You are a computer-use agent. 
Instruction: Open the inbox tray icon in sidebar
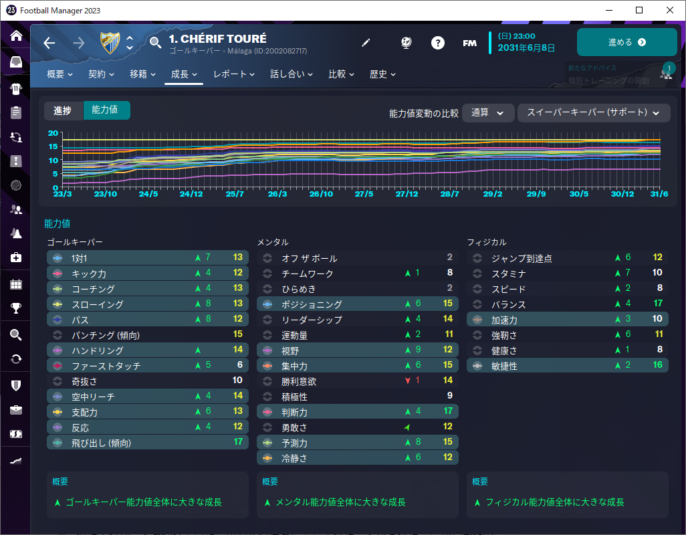coord(16,62)
